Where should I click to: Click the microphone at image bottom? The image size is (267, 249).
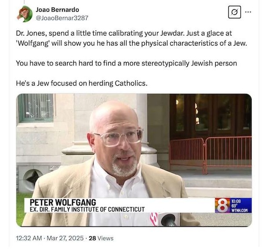click(169, 220)
